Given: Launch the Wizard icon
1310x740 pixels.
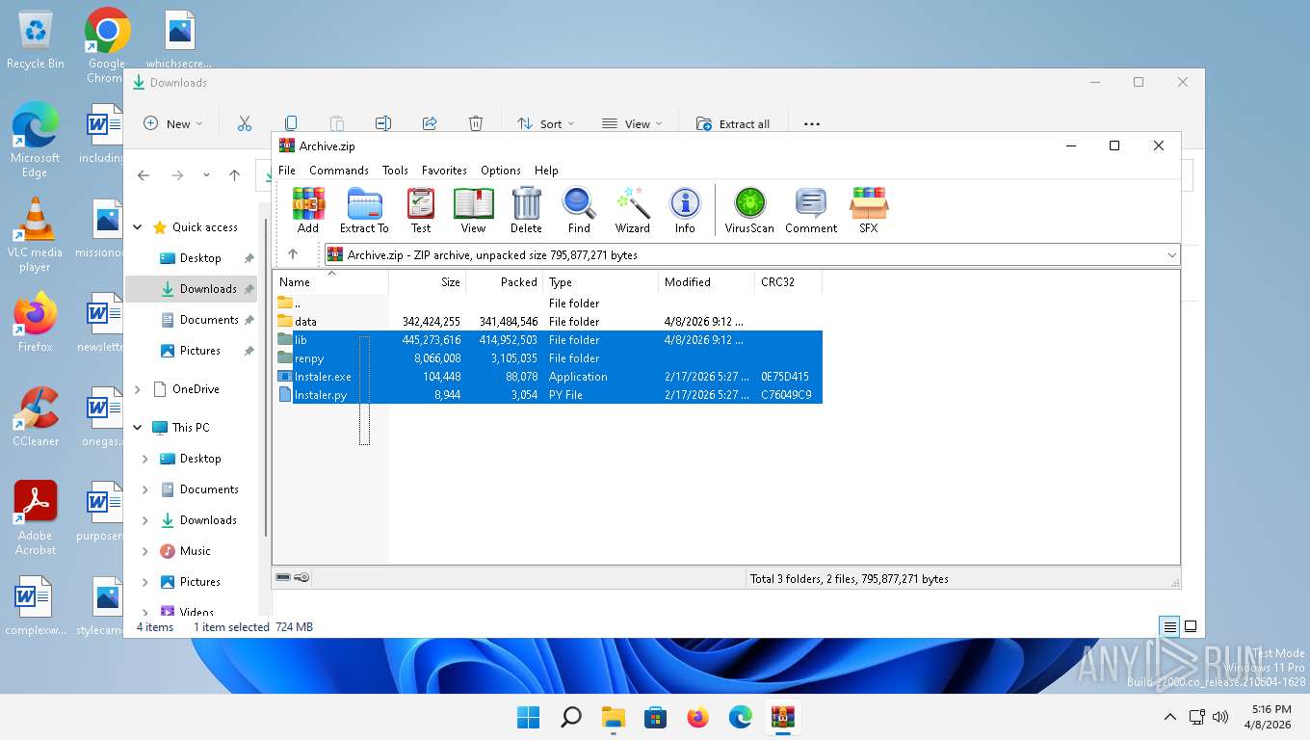Looking at the screenshot, I should 633,210.
